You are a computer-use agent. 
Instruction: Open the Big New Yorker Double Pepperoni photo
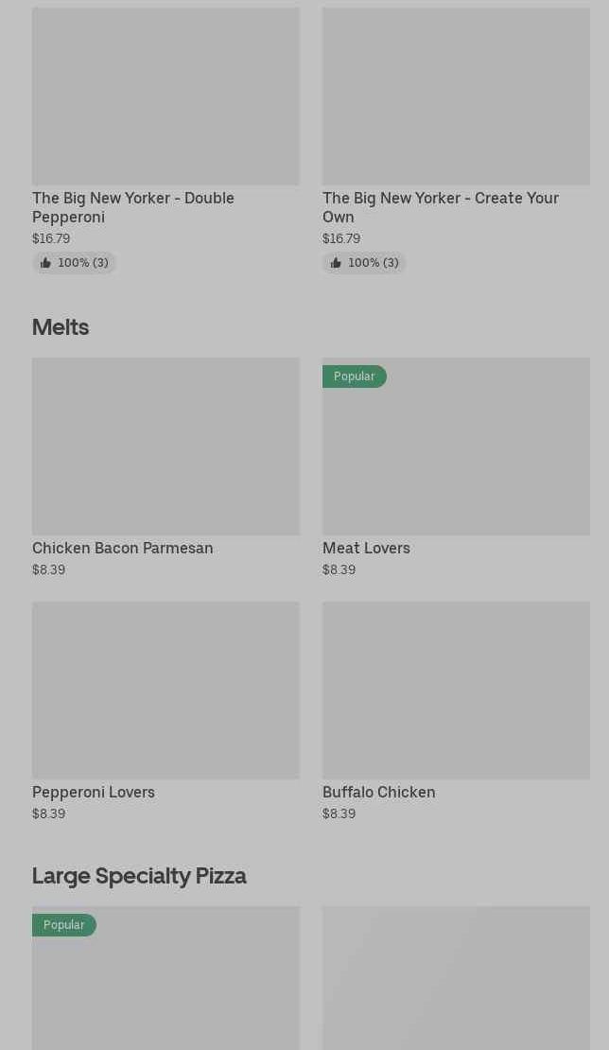pyautogui.click(x=165, y=96)
